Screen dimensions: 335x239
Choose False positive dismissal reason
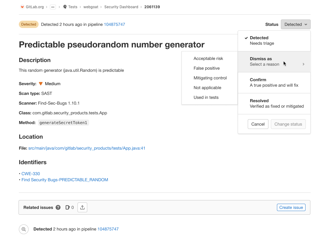click(x=207, y=68)
